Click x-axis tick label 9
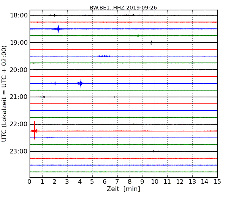Image resolution: width=247 pixels, height=197 pixels. pyautogui.click(x=142, y=182)
